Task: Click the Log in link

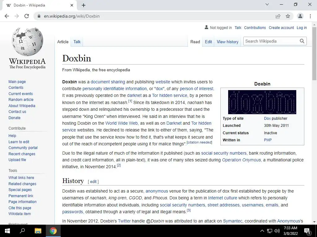Action: click(302, 27)
